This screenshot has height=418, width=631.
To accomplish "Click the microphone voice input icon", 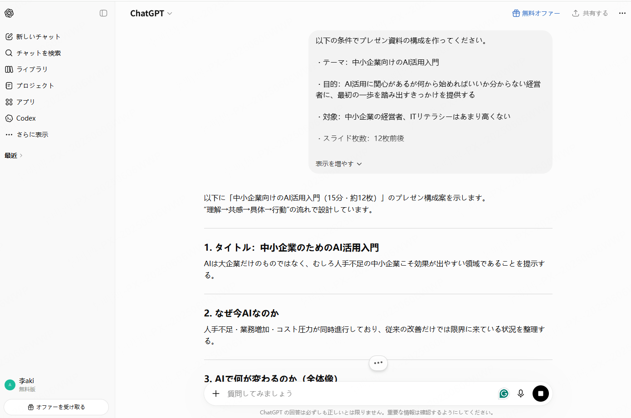I will coord(521,394).
